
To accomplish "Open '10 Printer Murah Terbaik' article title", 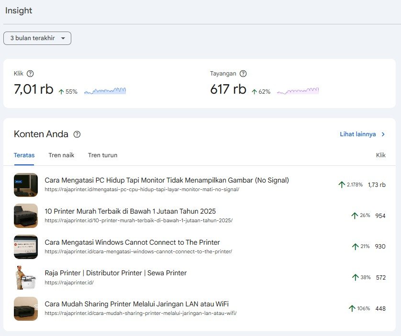I will [x=130, y=211].
